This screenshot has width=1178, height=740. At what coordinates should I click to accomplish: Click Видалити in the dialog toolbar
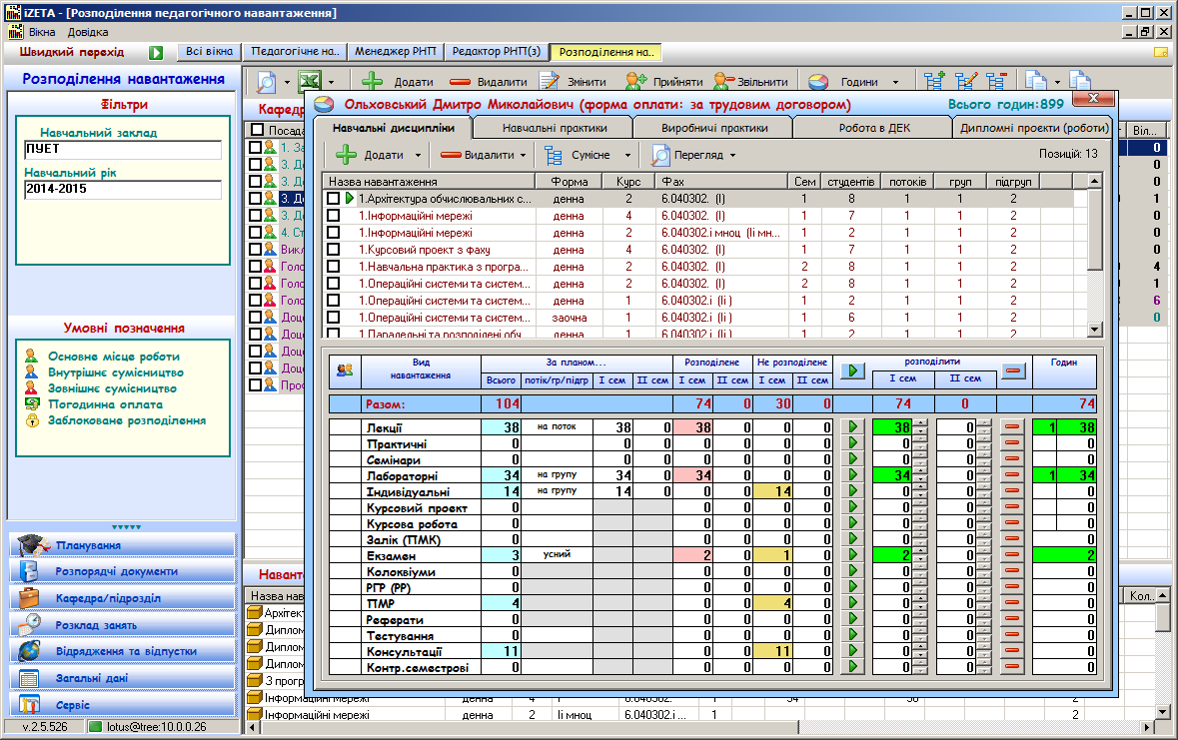click(x=478, y=155)
